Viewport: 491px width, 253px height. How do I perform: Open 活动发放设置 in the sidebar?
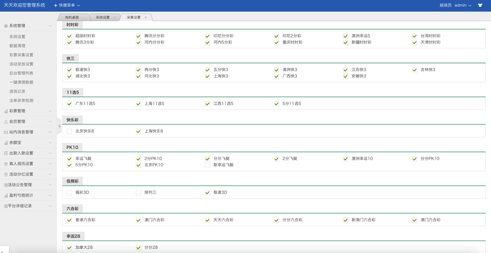[21, 64]
